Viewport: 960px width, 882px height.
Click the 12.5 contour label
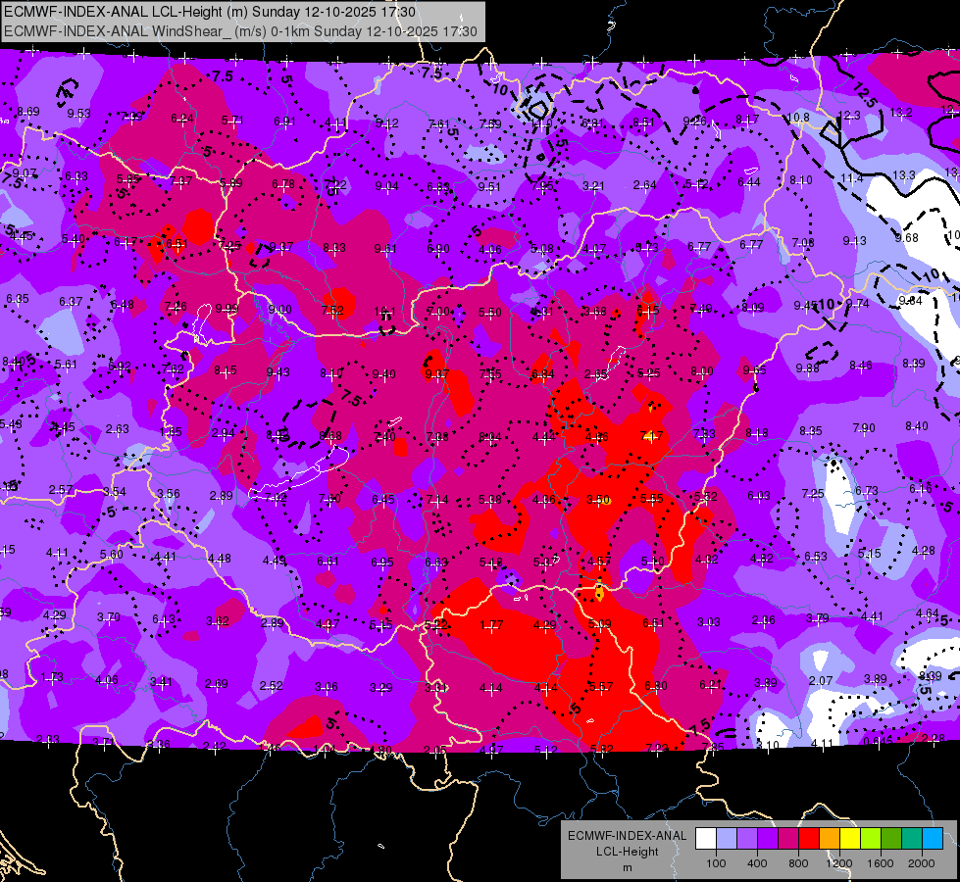pos(864,94)
